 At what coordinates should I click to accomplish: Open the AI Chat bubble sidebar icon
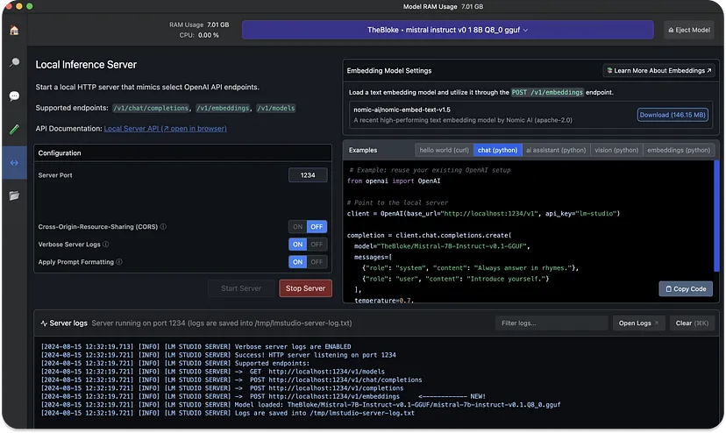(14, 96)
